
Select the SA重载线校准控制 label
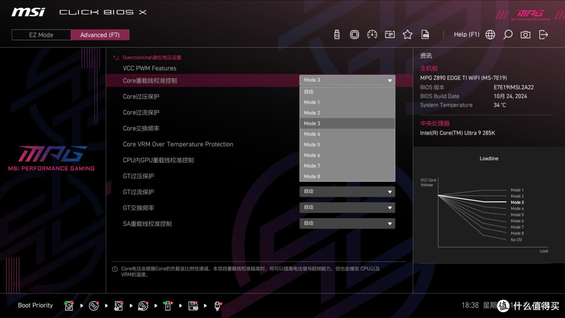coord(147,224)
